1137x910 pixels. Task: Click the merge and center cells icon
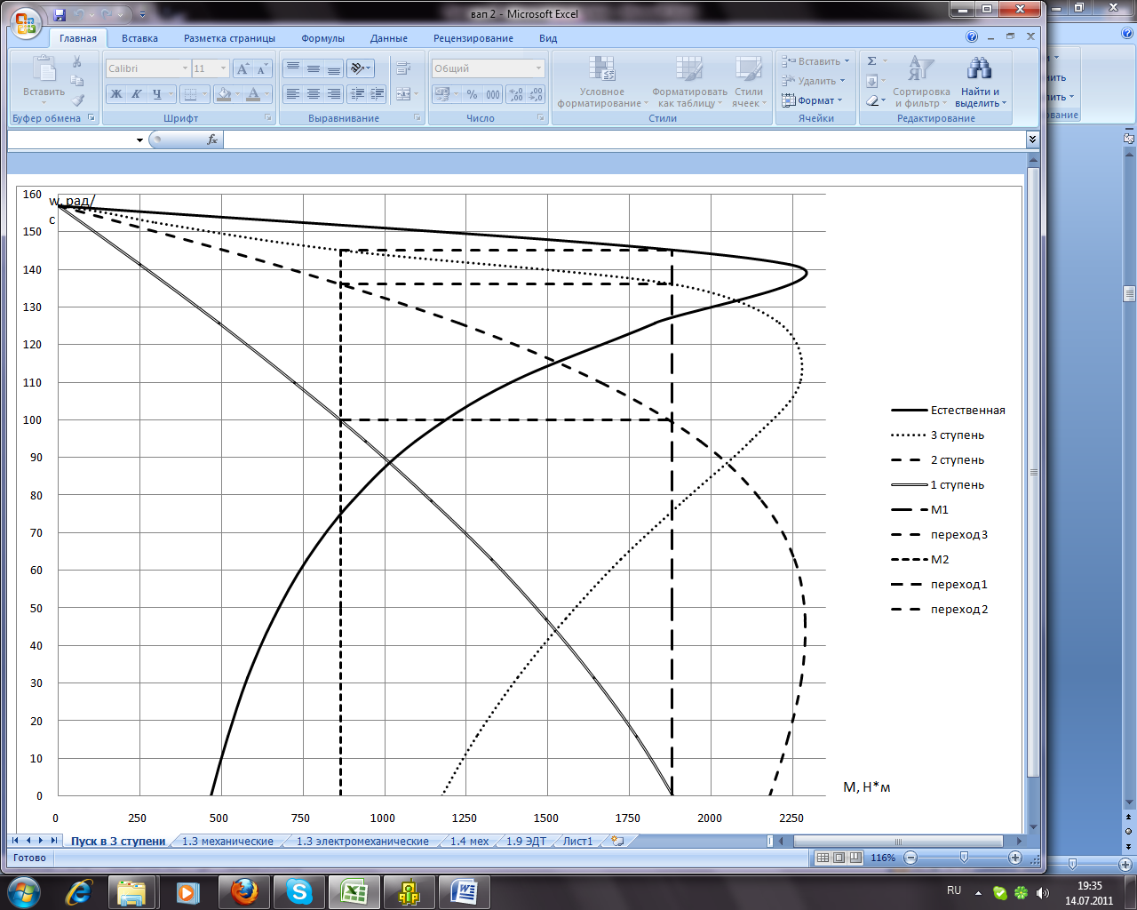click(x=402, y=94)
